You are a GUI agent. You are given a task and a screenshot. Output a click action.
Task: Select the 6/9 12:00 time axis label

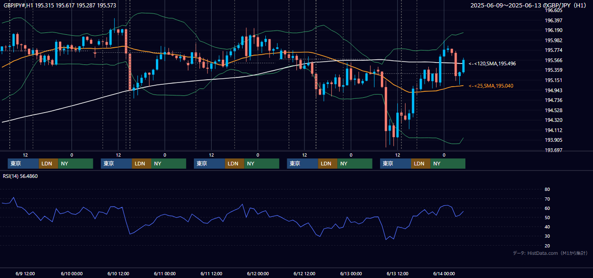pyautogui.click(x=25, y=273)
